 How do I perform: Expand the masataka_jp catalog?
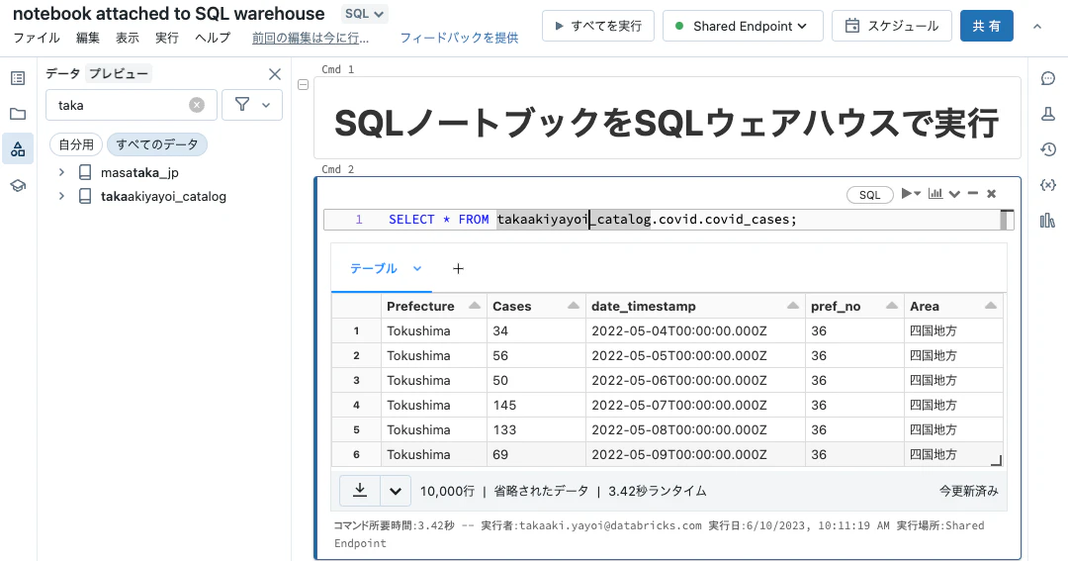pyautogui.click(x=61, y=172)
